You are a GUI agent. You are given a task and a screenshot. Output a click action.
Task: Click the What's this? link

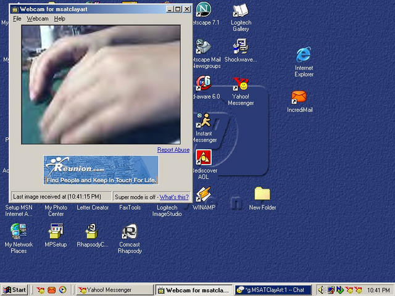(174, 197)
